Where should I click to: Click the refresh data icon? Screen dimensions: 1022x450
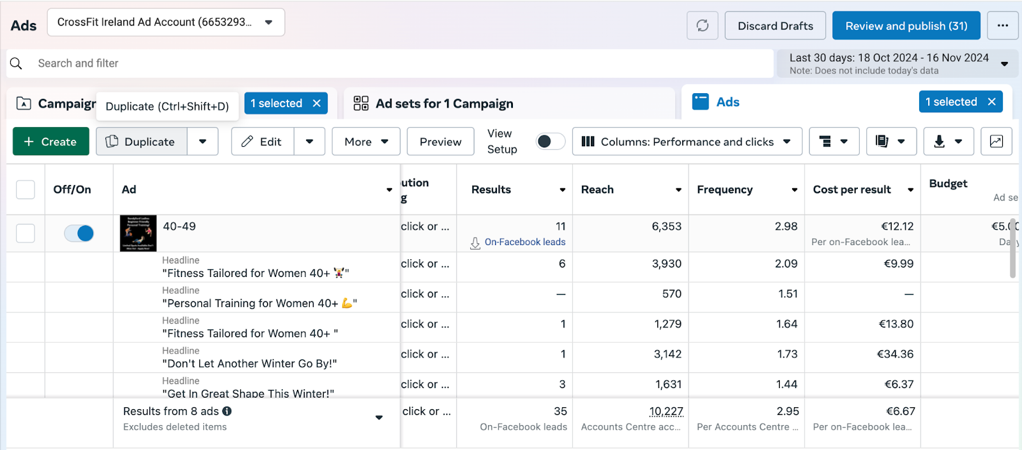tap(703, 26)
